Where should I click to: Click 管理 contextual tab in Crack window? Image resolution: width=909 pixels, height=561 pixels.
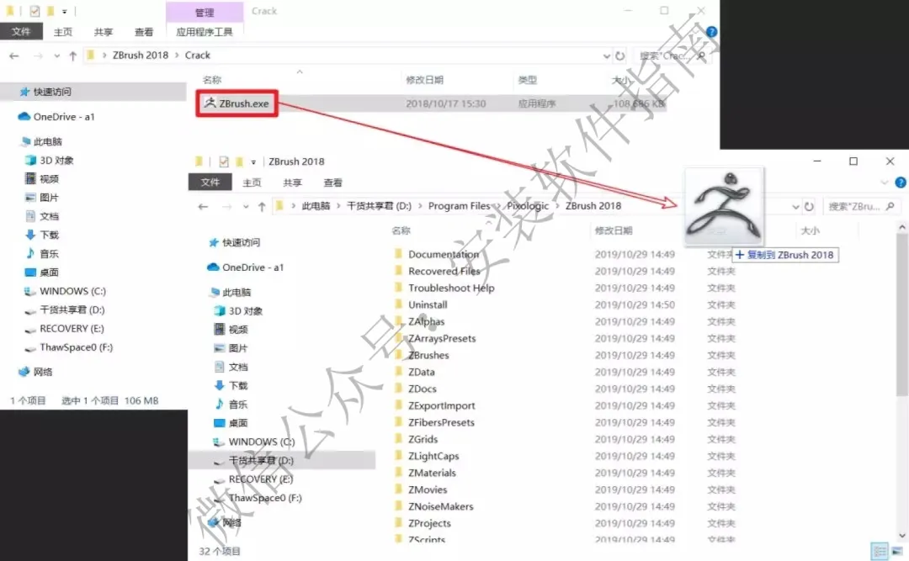(x=204, y=12)
